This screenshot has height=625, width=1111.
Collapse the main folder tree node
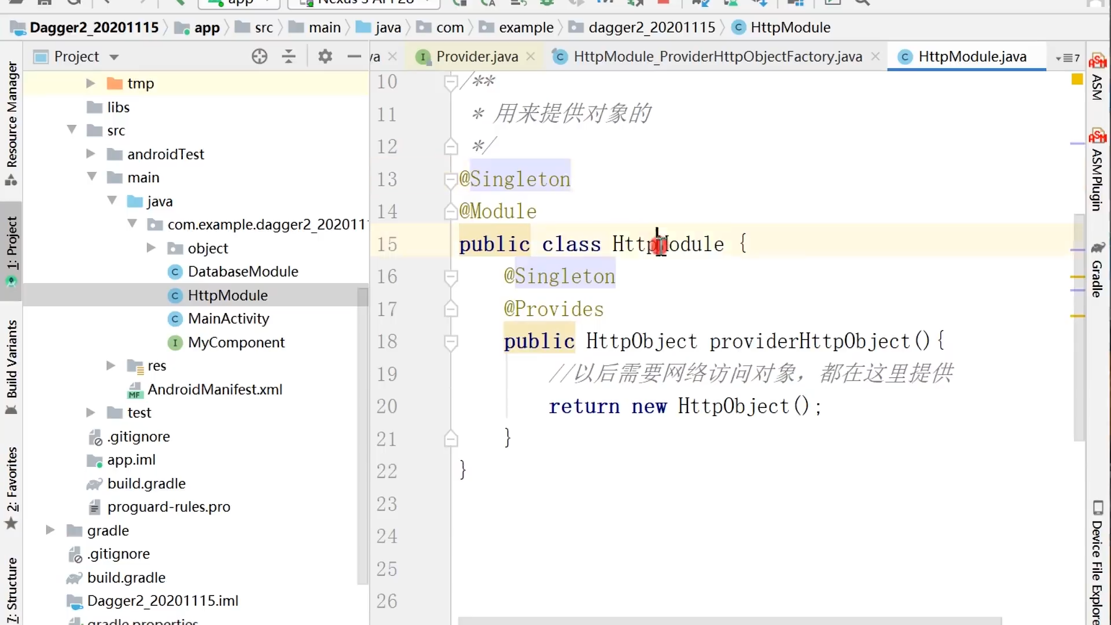click(x=91, y=177)
